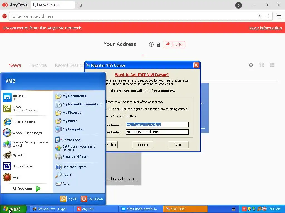The width and height of the screenshot is (285, 213).
Task: Click the Later button in ViVi Cursor dialog
Action: (178, 145)
